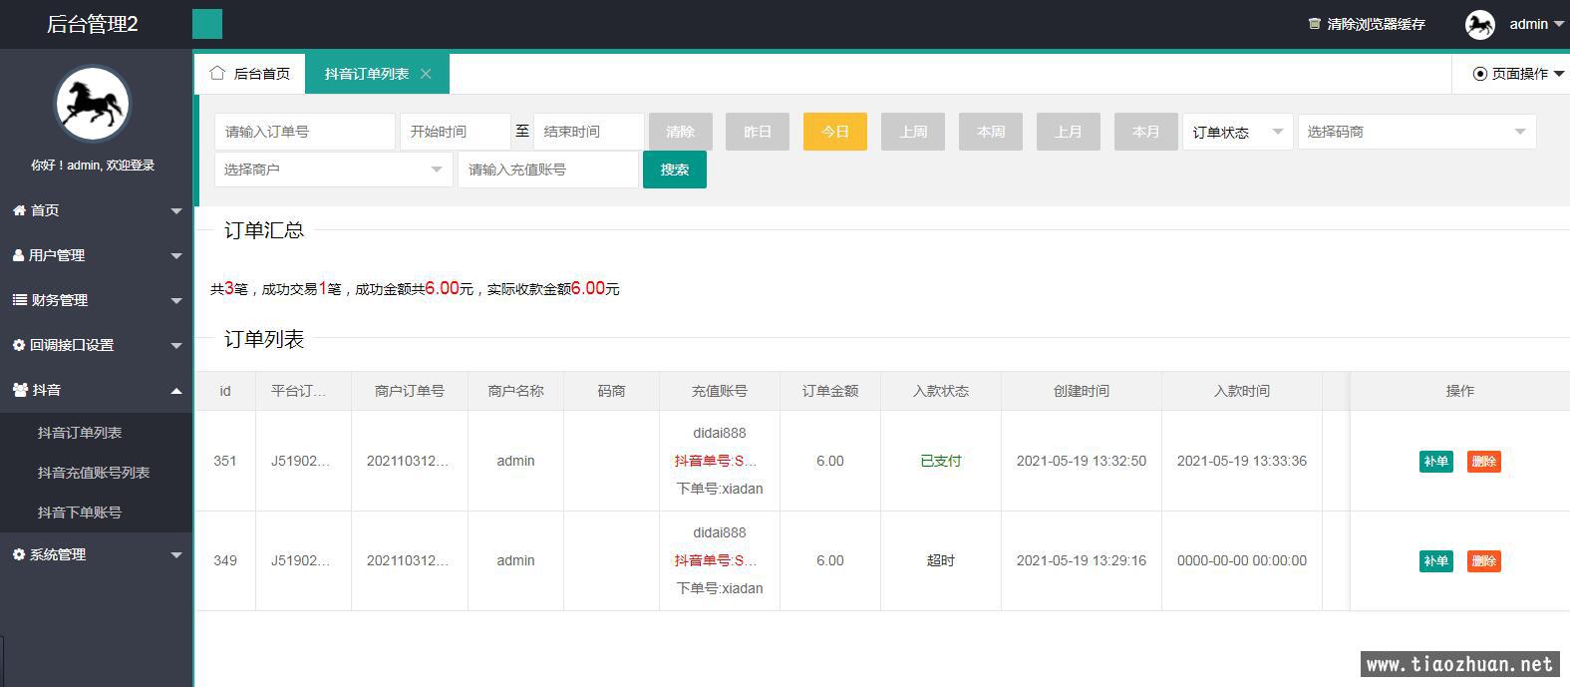Click the green 搜索 button

click(674, 170)
